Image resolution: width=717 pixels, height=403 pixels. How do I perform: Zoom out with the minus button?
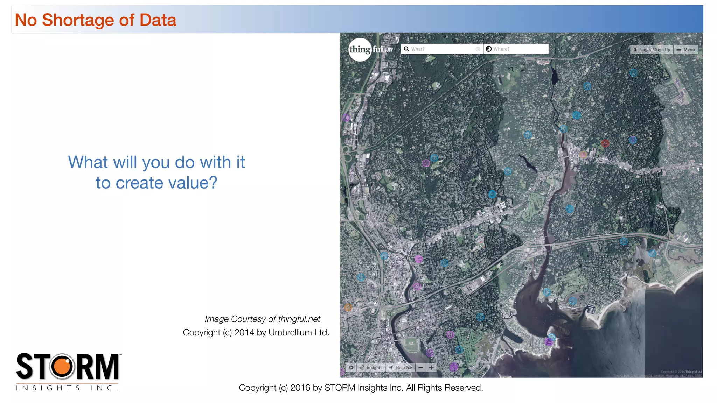[421, 368]
